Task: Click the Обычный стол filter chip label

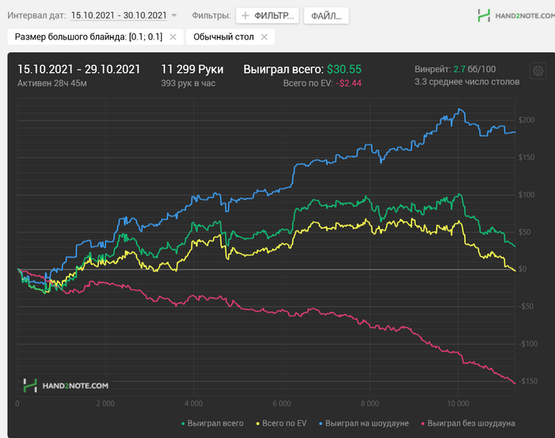Action: [x=224, y=37]
